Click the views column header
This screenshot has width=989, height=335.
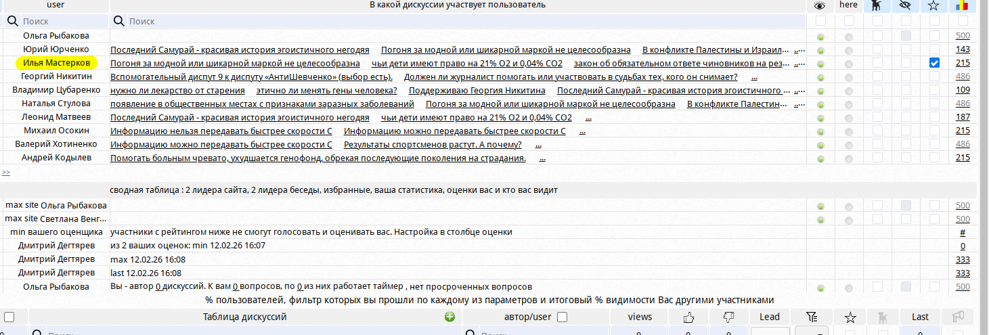point(640,317)
